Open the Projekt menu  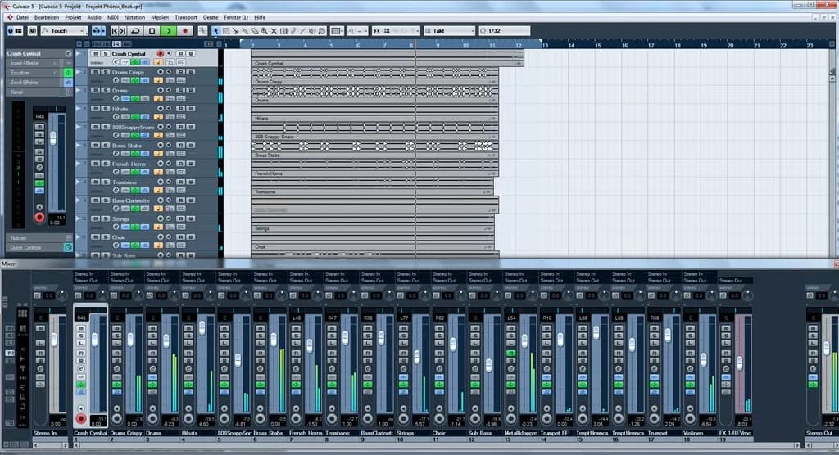tap(73, 18)
